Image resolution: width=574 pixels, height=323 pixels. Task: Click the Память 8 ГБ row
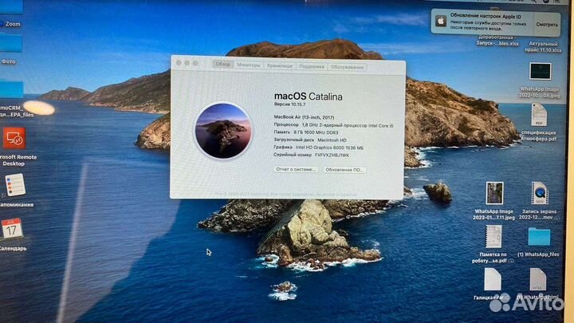306,132
